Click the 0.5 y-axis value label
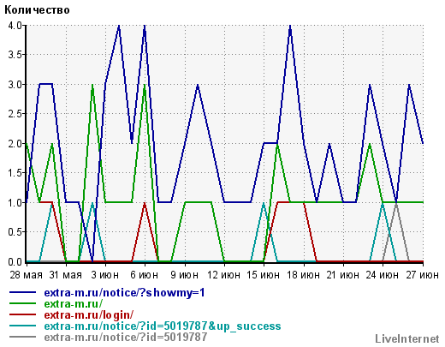 coord(15,232)
